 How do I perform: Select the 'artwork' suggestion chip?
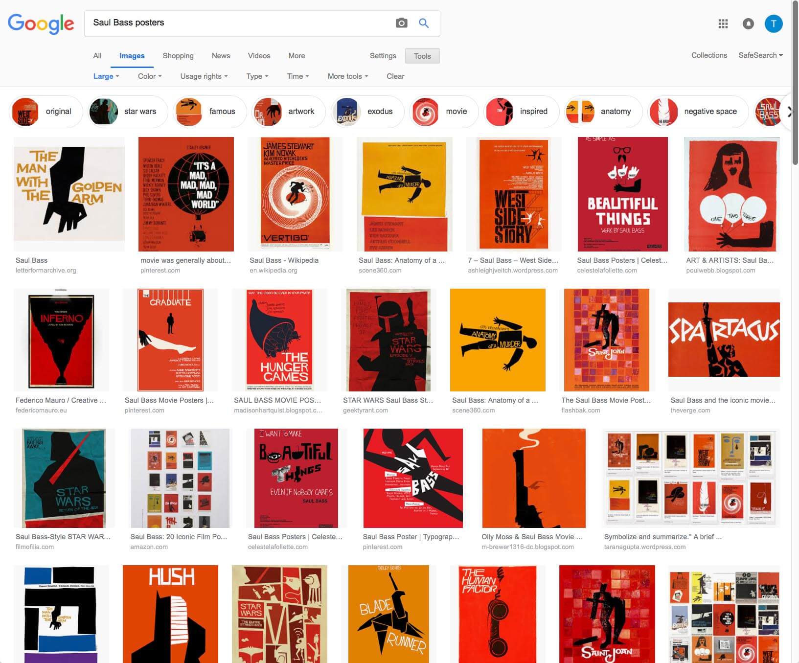[x=288, y=112]
